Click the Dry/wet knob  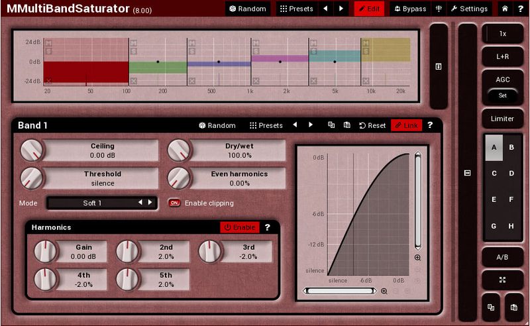pos(180,150)
